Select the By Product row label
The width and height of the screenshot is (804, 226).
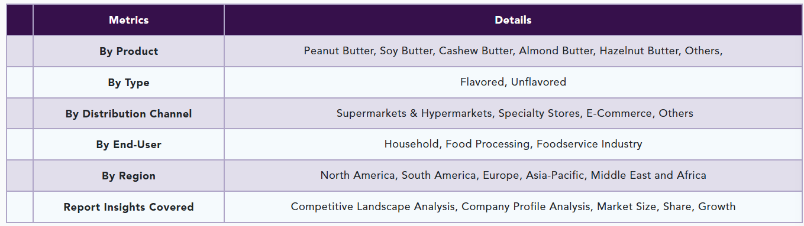coord(128,51)
